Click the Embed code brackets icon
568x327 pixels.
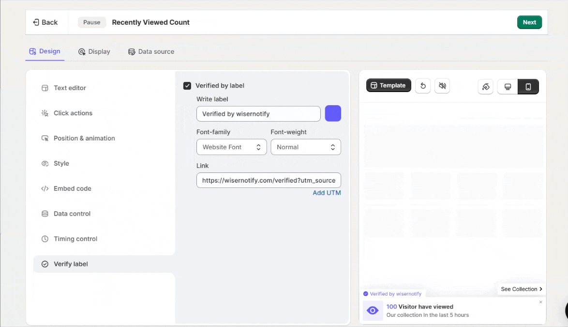click(x=45, y=188)
